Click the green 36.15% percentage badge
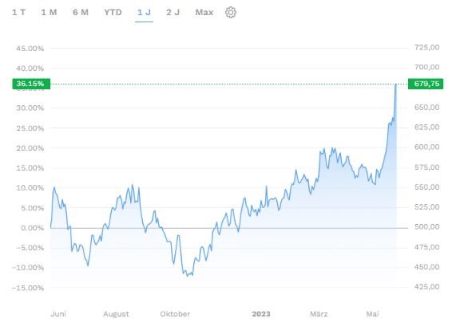The height and width of the screenshot is (334, 456). coord(31,84)
